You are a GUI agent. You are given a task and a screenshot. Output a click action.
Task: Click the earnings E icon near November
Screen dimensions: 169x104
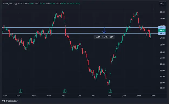click(110, 91)
